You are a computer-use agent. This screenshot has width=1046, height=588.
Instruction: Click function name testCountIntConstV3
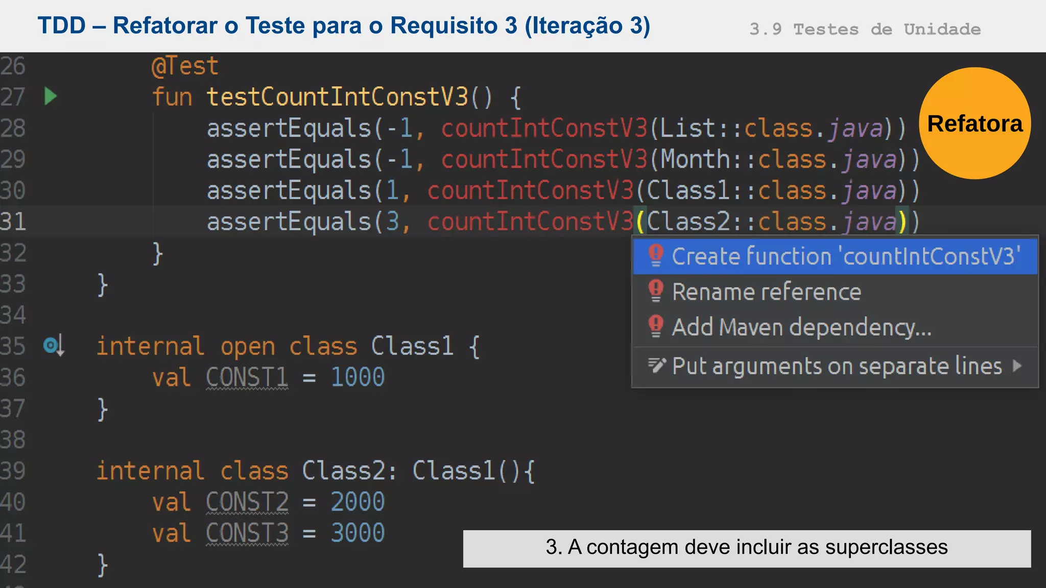(x=337, y=97)
